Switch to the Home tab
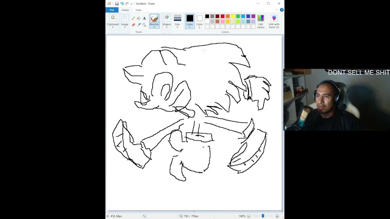 point(125,10)
